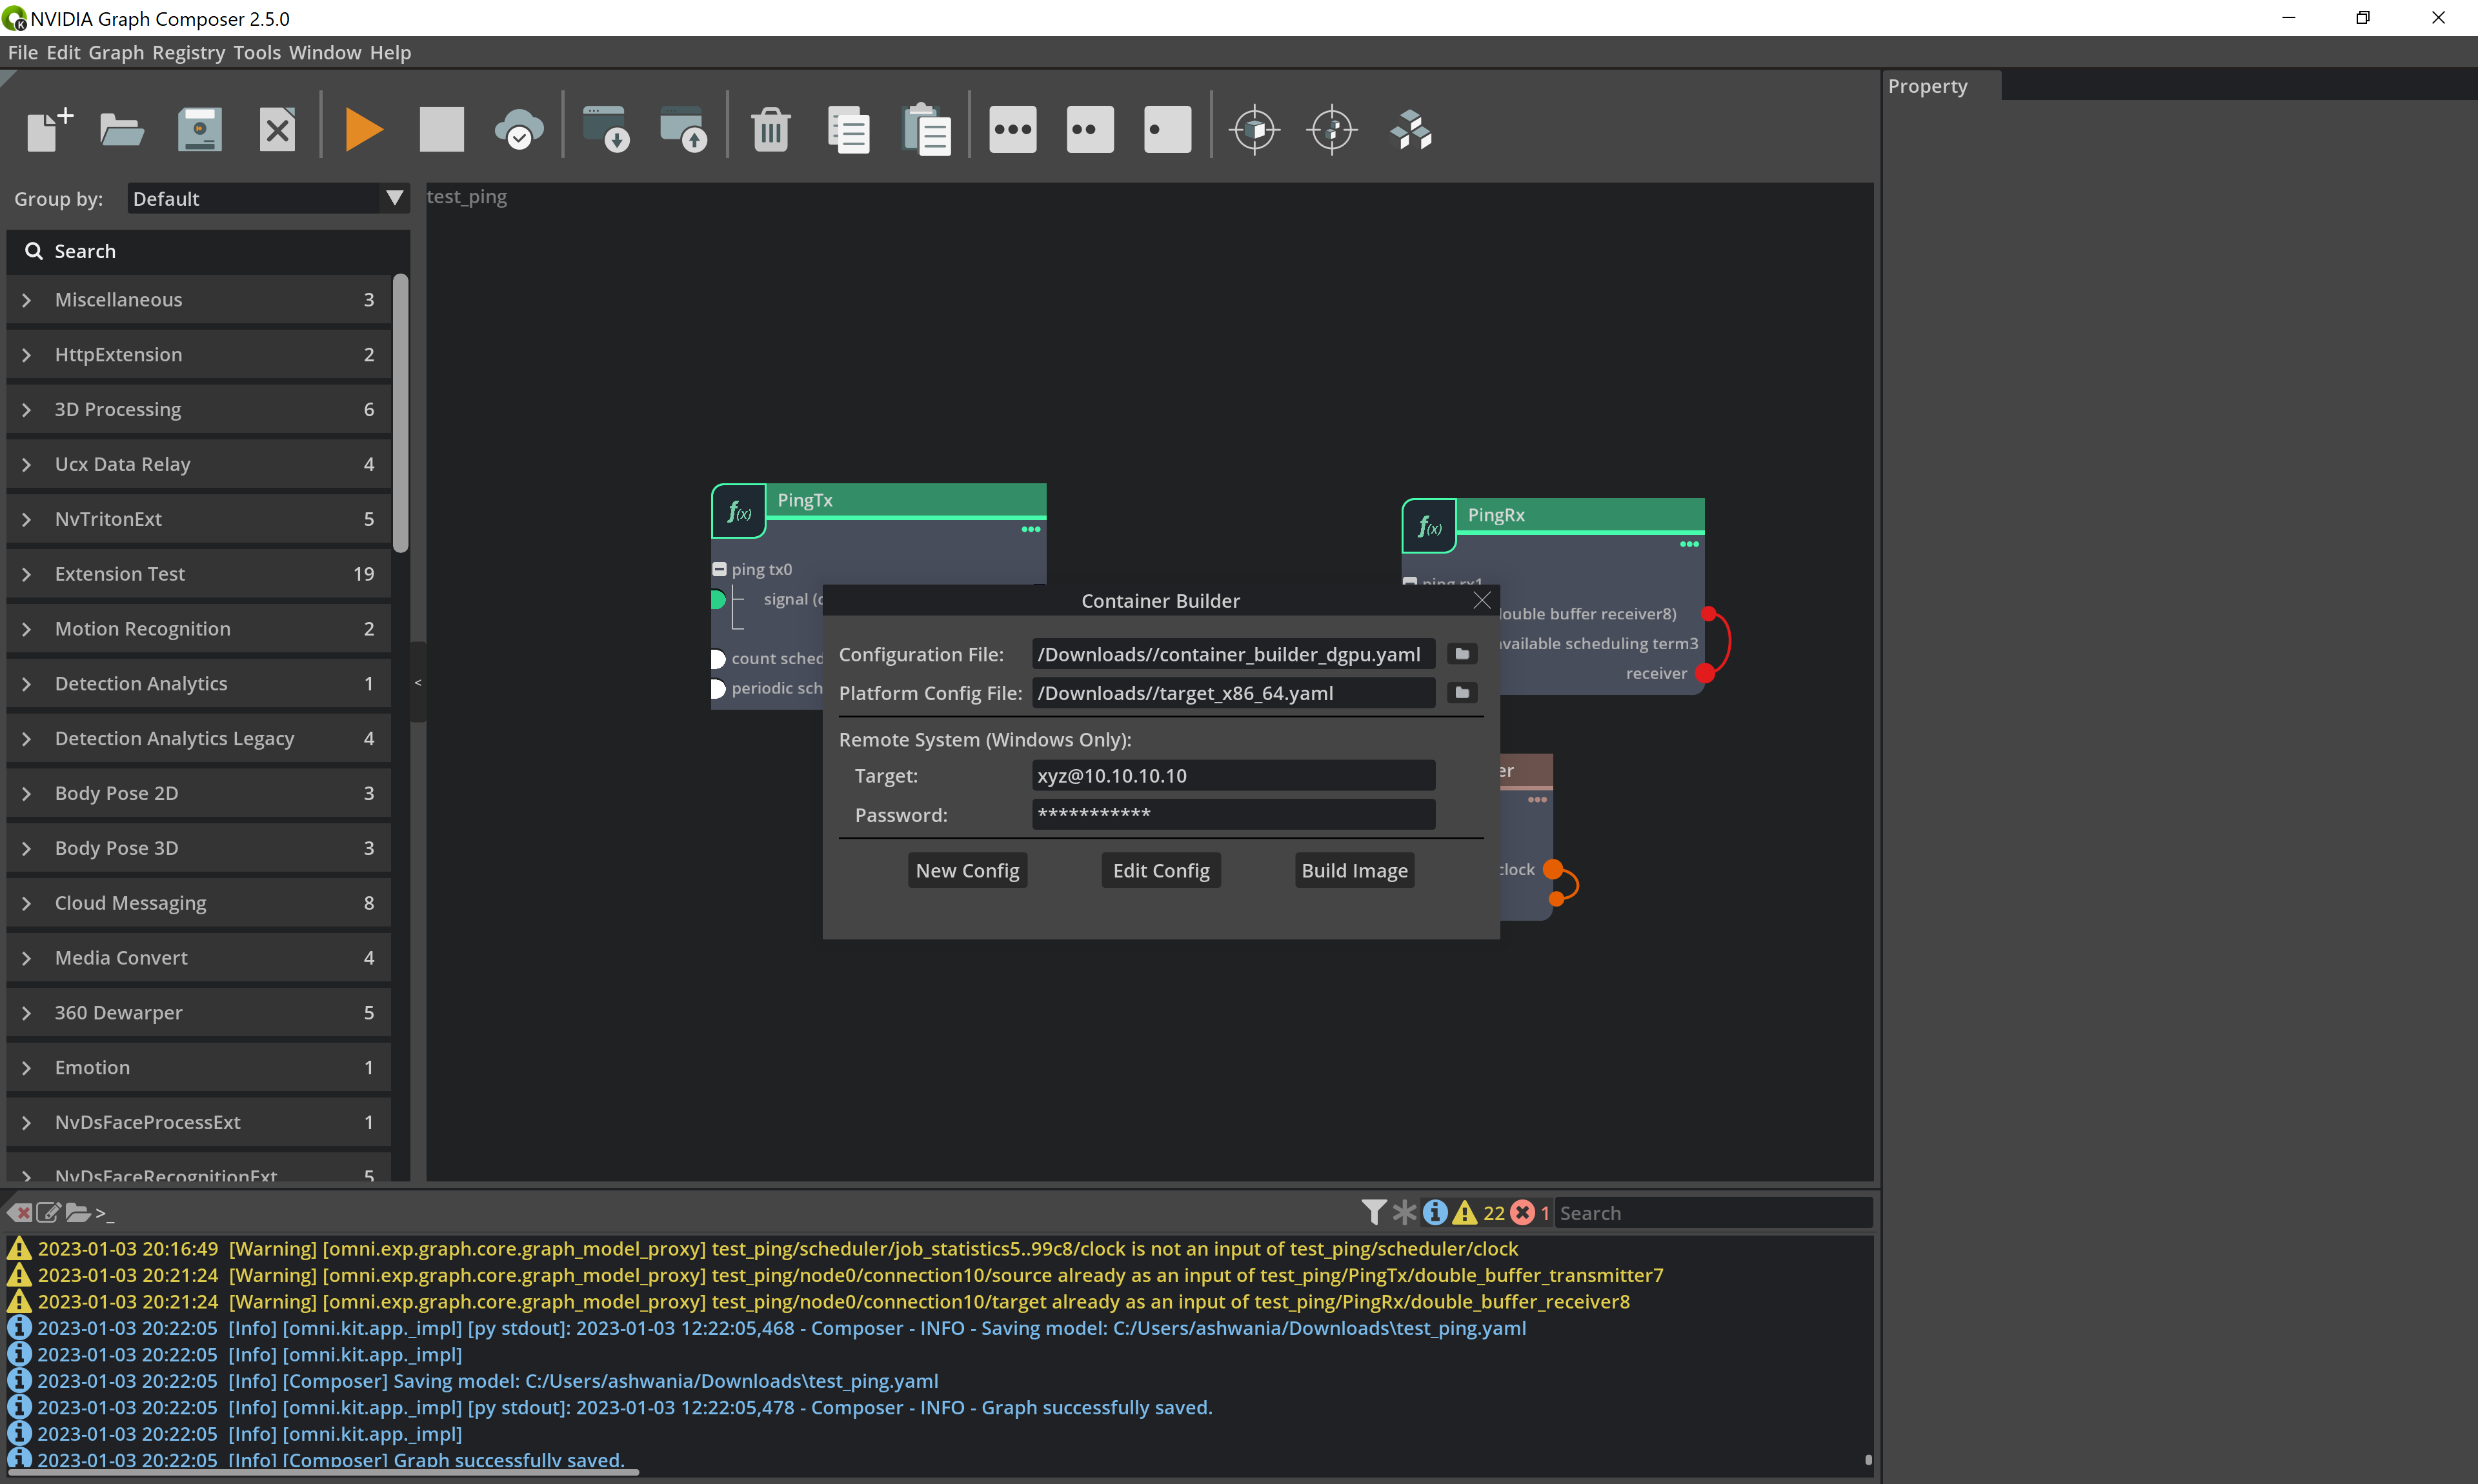Click the console filter funnel icon
Viewport: 2478px width, 1484px height.
1374,1212
